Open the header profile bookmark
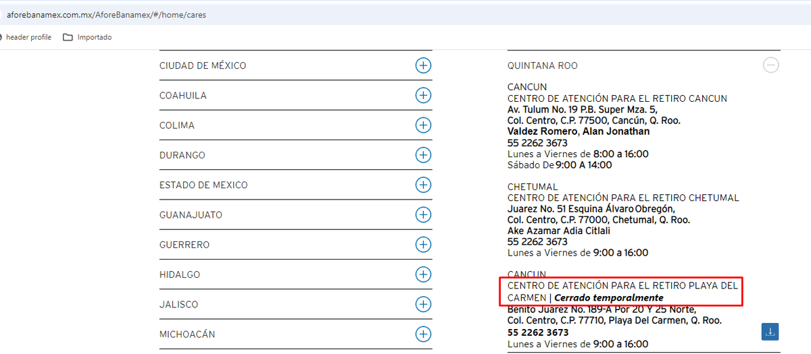The height and width of the screenshot is (354, 811). [27, 37]
